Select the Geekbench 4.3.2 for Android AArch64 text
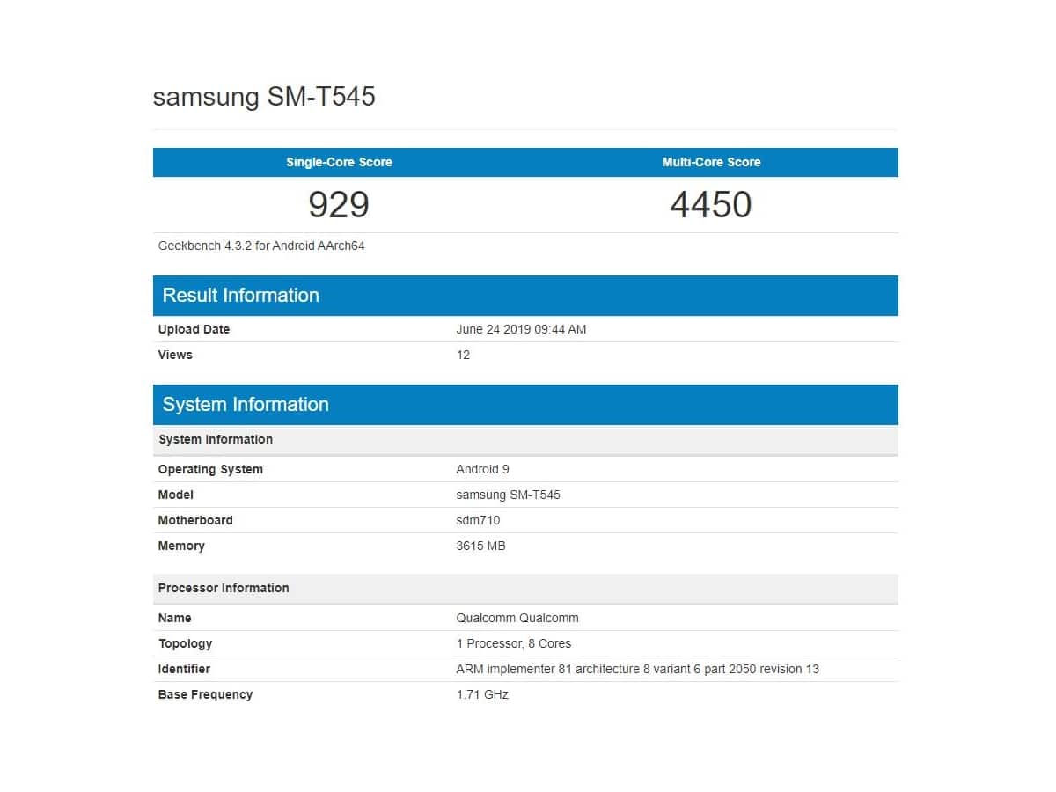Image resolution: width=1056 pixels, height=792 pixels. [x=261, y=246]
